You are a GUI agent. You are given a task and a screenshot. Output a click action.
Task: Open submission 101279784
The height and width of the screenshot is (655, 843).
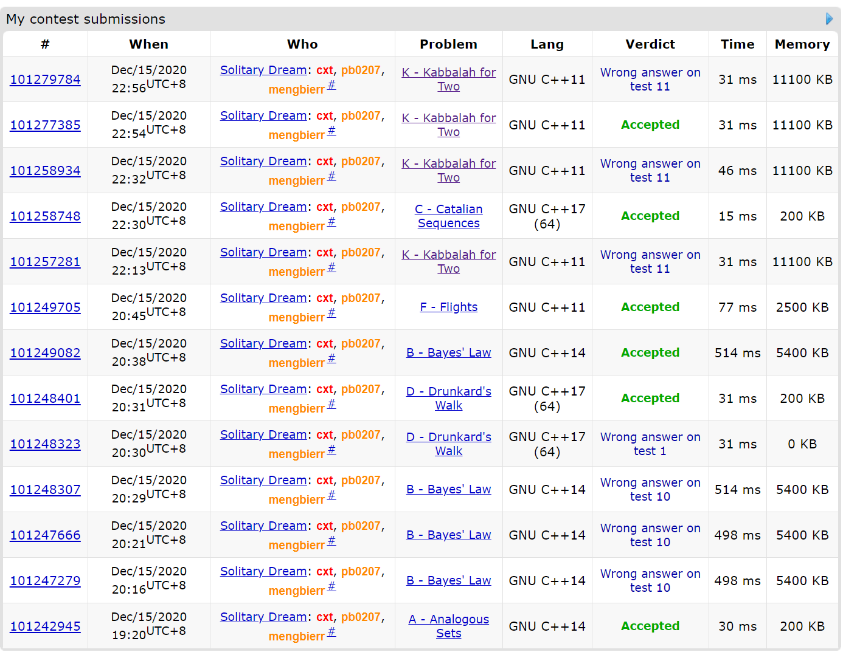click(45, 80)
